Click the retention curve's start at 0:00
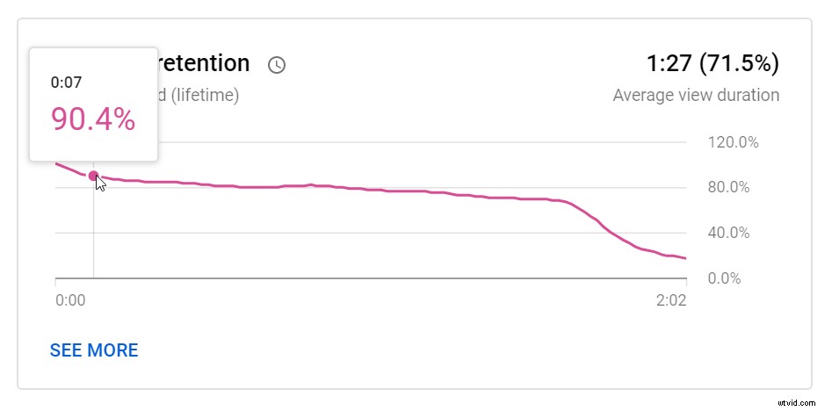 [58, 164]
